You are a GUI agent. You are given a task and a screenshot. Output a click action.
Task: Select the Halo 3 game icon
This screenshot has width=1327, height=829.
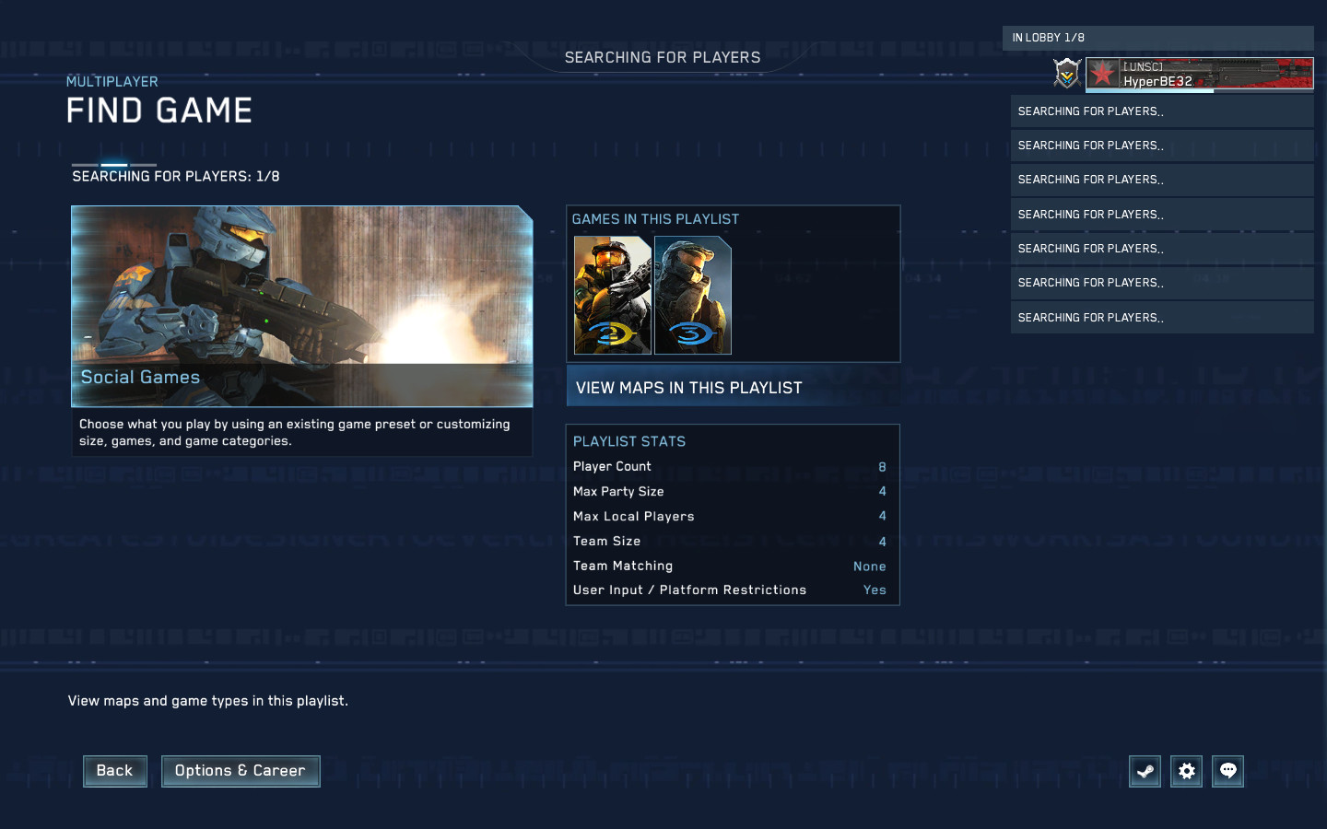(692, 295)
